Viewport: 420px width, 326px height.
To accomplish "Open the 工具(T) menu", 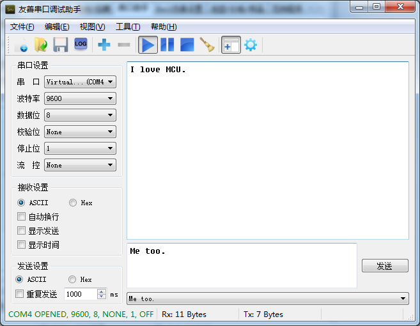I will tap(128, 26).
